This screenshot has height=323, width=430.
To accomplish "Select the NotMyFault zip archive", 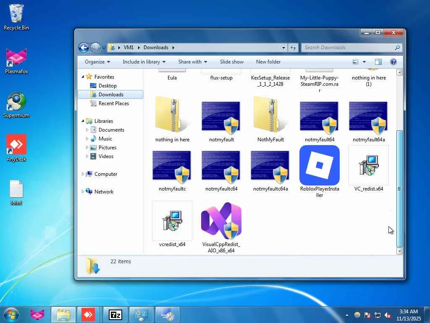I will click(270, 120).
